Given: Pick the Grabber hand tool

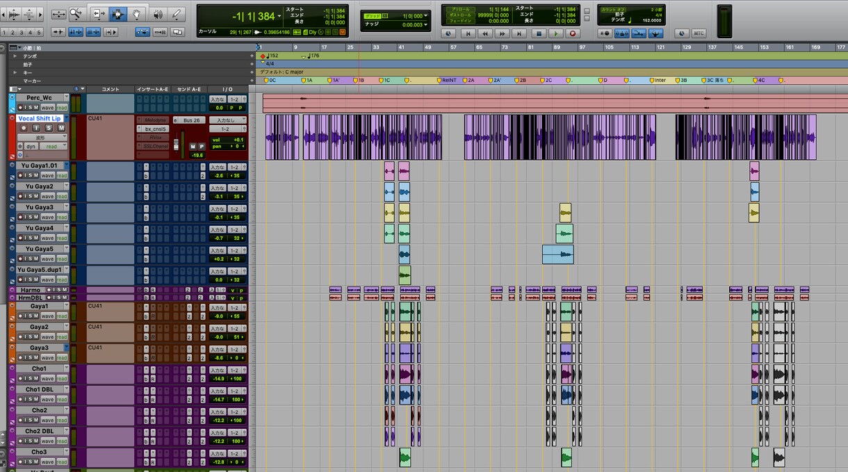Looking at the screenshot, I should pos(137,14).
